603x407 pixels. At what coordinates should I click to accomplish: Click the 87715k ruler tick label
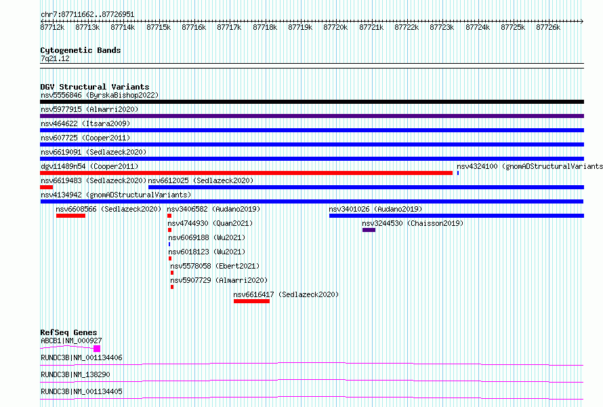pos(159,27)
